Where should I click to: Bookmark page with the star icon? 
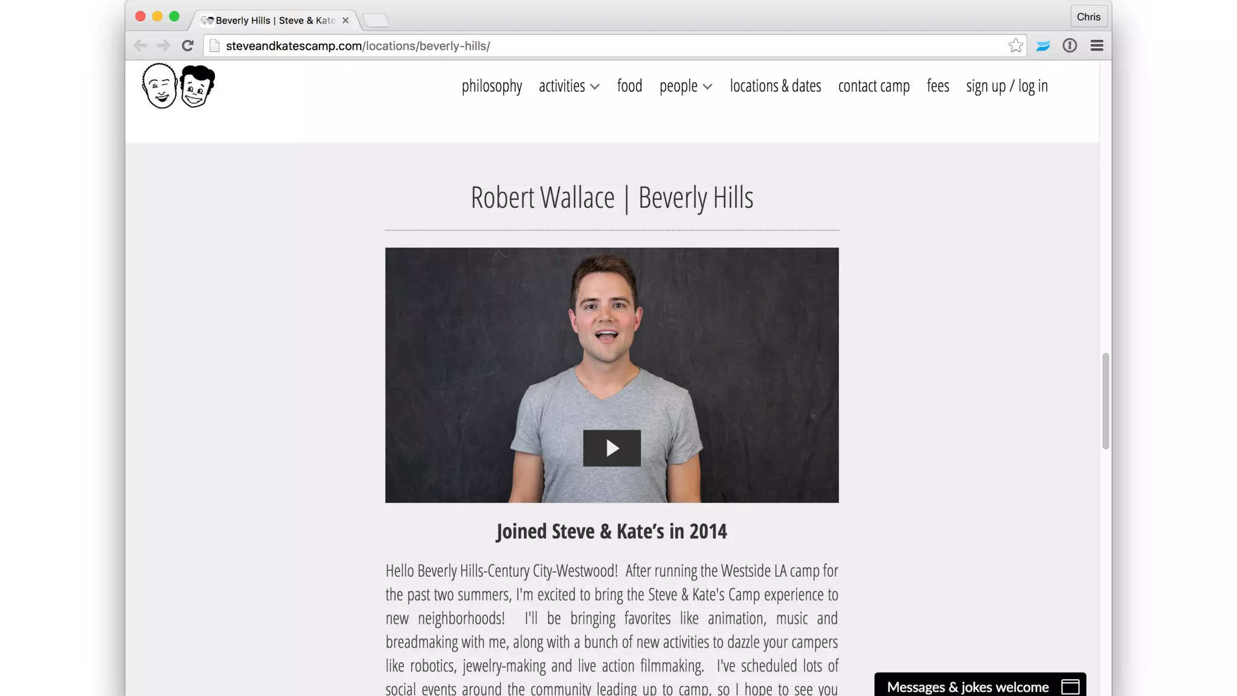pos(1015,46)
